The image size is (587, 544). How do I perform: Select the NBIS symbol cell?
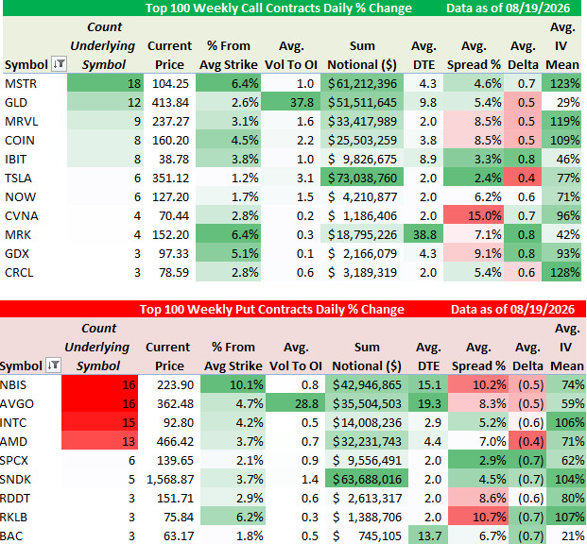(30, 384)
